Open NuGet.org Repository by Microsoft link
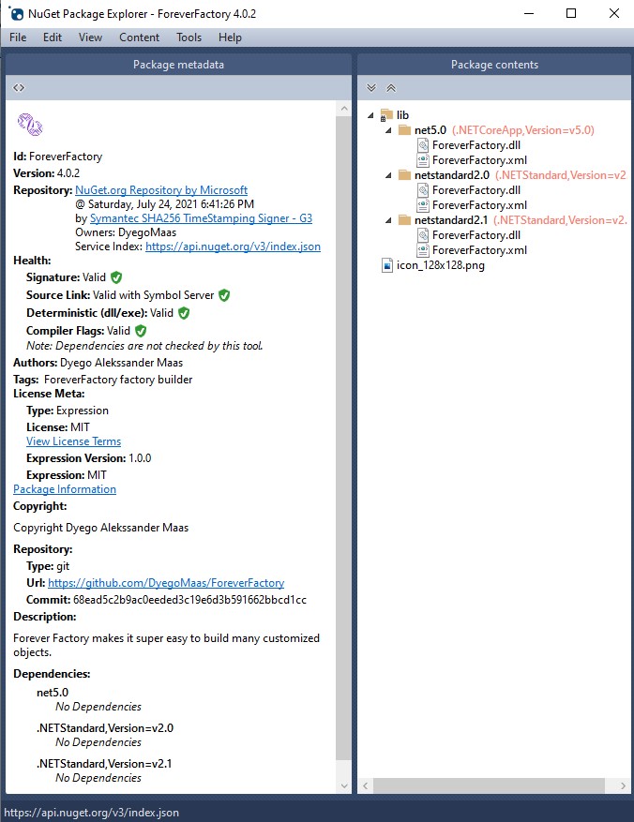Viewport: 634px width, 822px height. [161, 190]
